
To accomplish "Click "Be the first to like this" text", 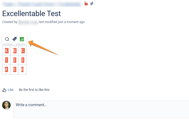I will (34, 90).
